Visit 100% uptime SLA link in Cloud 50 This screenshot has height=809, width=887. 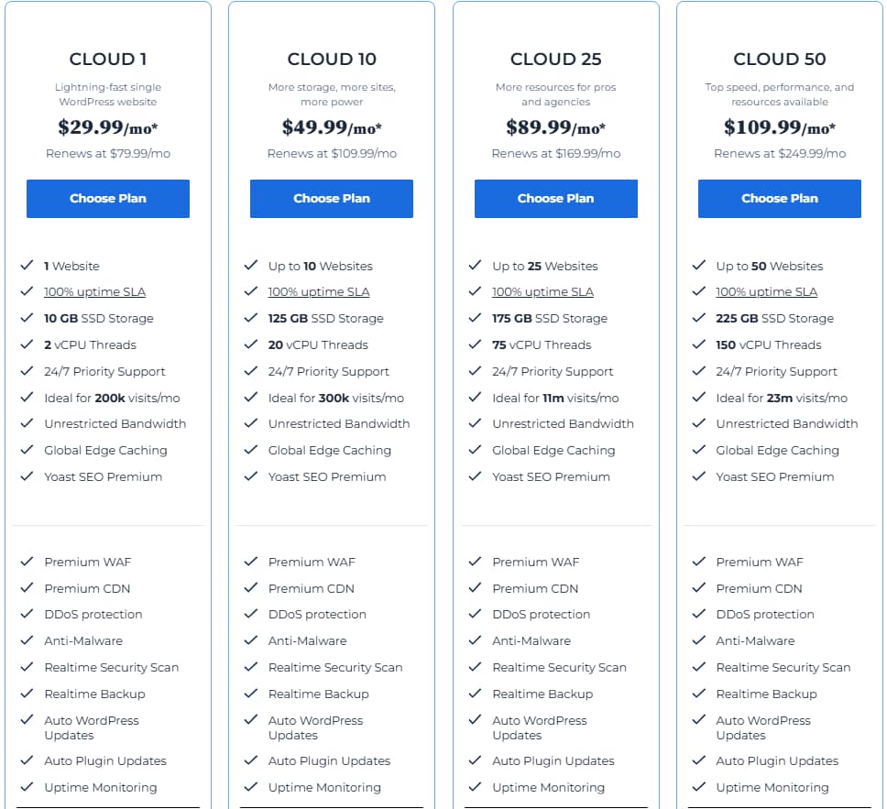(x=766, y=292)
